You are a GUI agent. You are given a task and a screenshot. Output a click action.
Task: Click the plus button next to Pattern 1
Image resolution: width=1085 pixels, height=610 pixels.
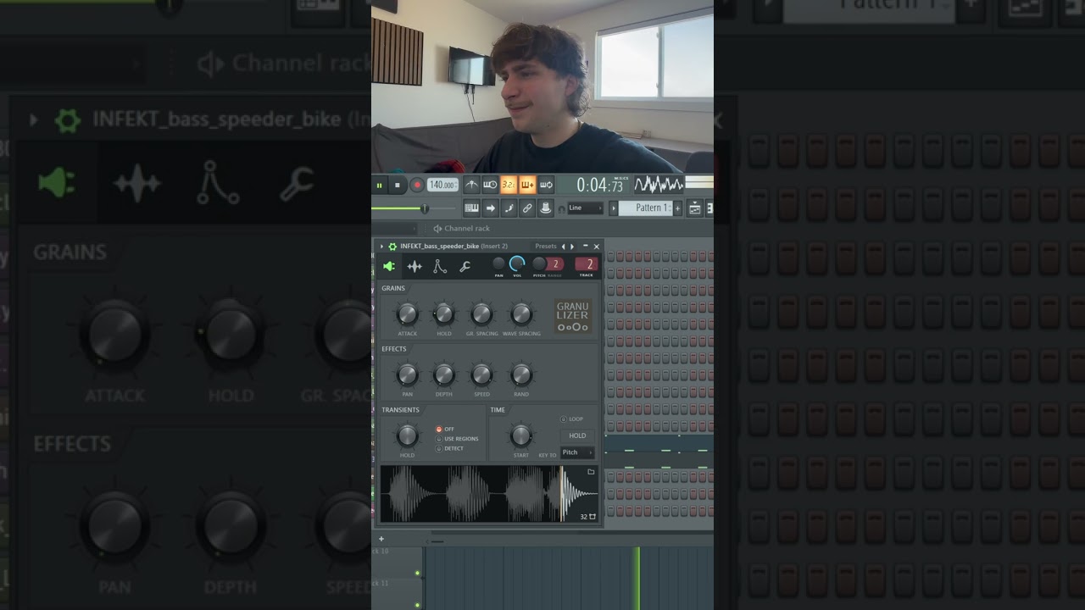point(677,208)
